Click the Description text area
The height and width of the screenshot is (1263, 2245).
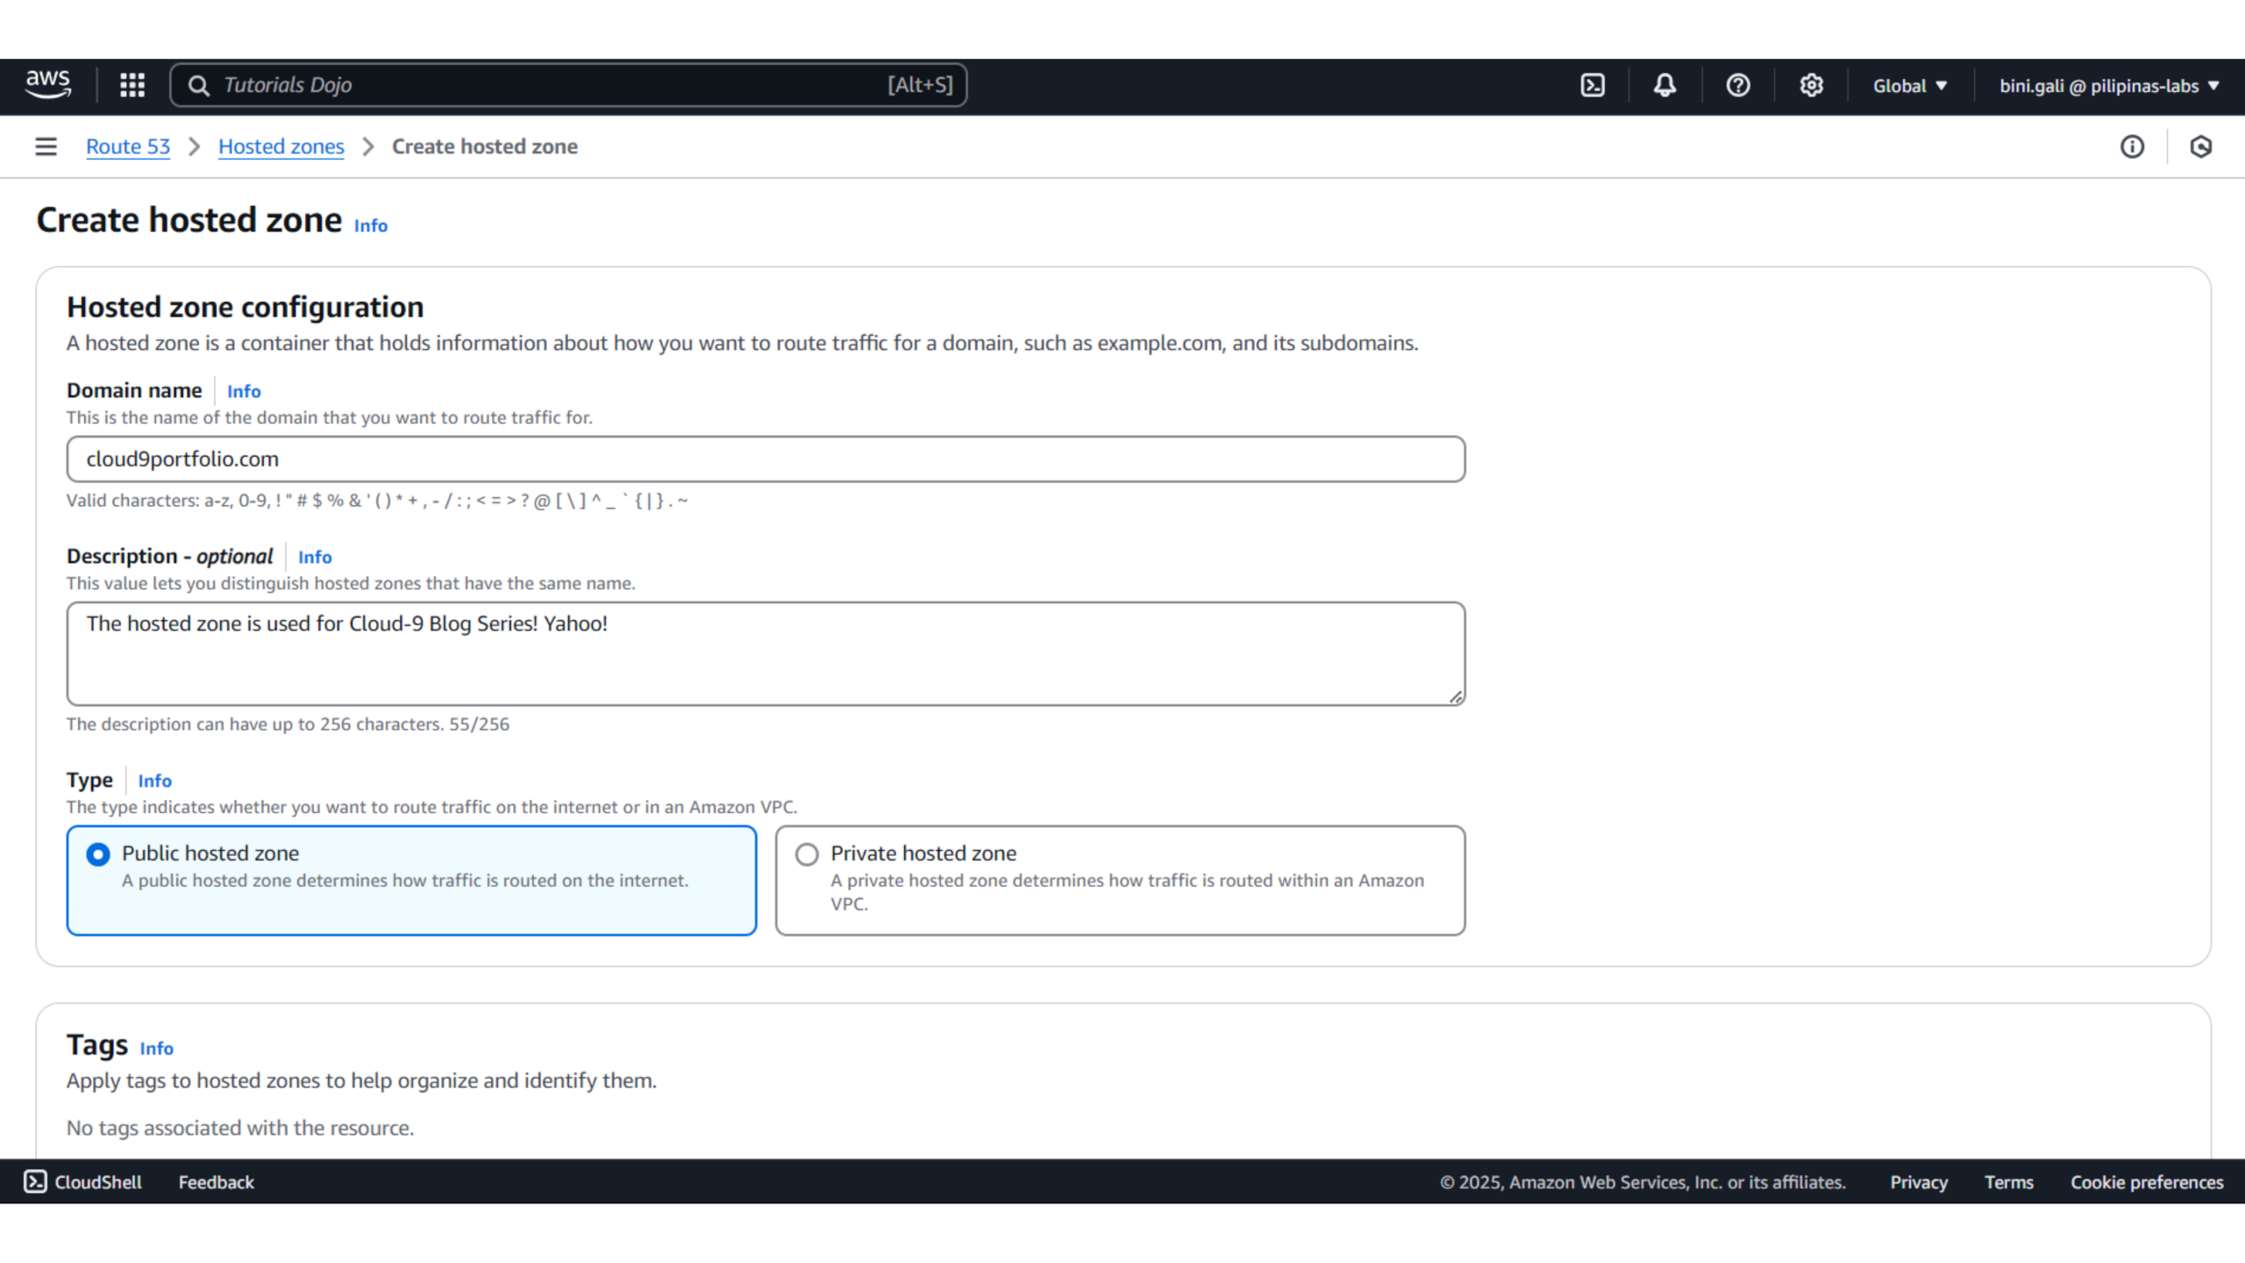(765, 653)
